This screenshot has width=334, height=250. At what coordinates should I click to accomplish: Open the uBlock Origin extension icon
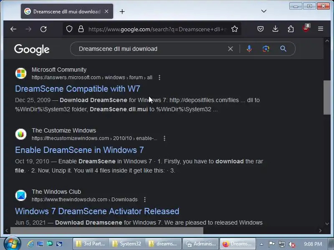tap(306, 28)
